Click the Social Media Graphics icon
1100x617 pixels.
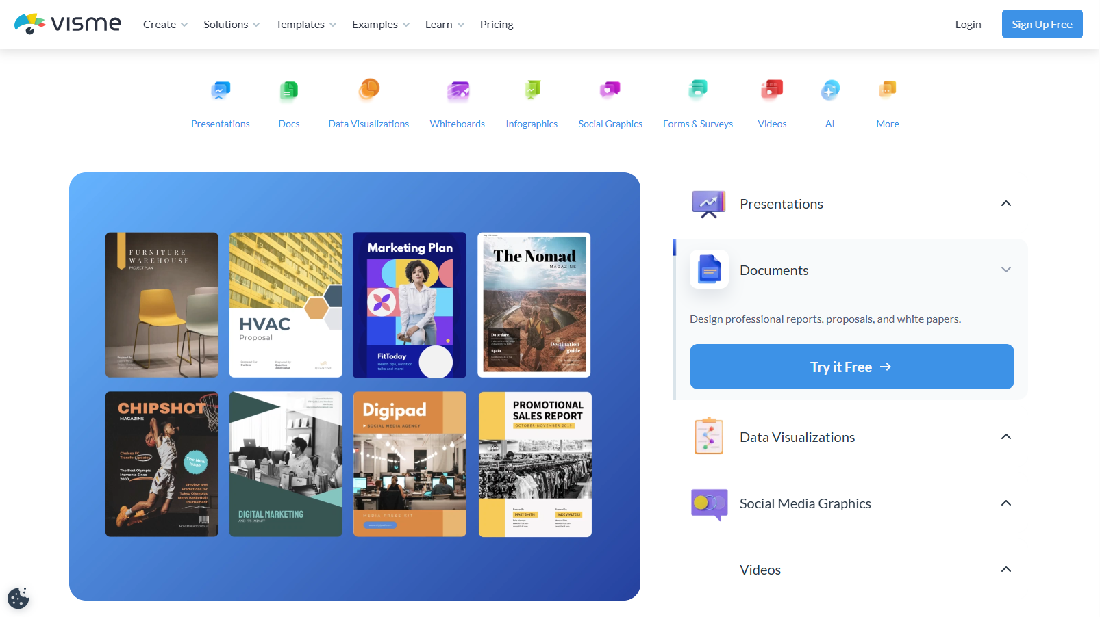point(710,504)
